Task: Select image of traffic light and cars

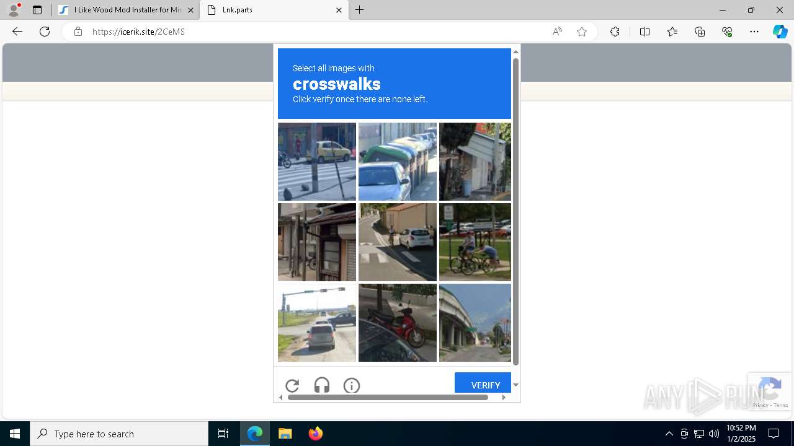Action: point(317,323)
